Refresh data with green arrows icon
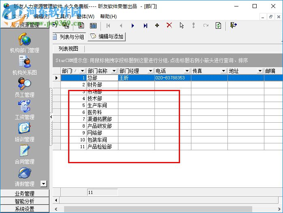The width and height of the screenshot is (283, 213). (218, 26)
